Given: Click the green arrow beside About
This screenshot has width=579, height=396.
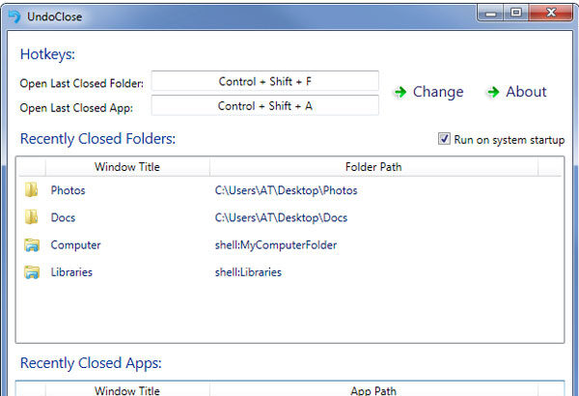Looking at the screenshot, I should 493,93.
